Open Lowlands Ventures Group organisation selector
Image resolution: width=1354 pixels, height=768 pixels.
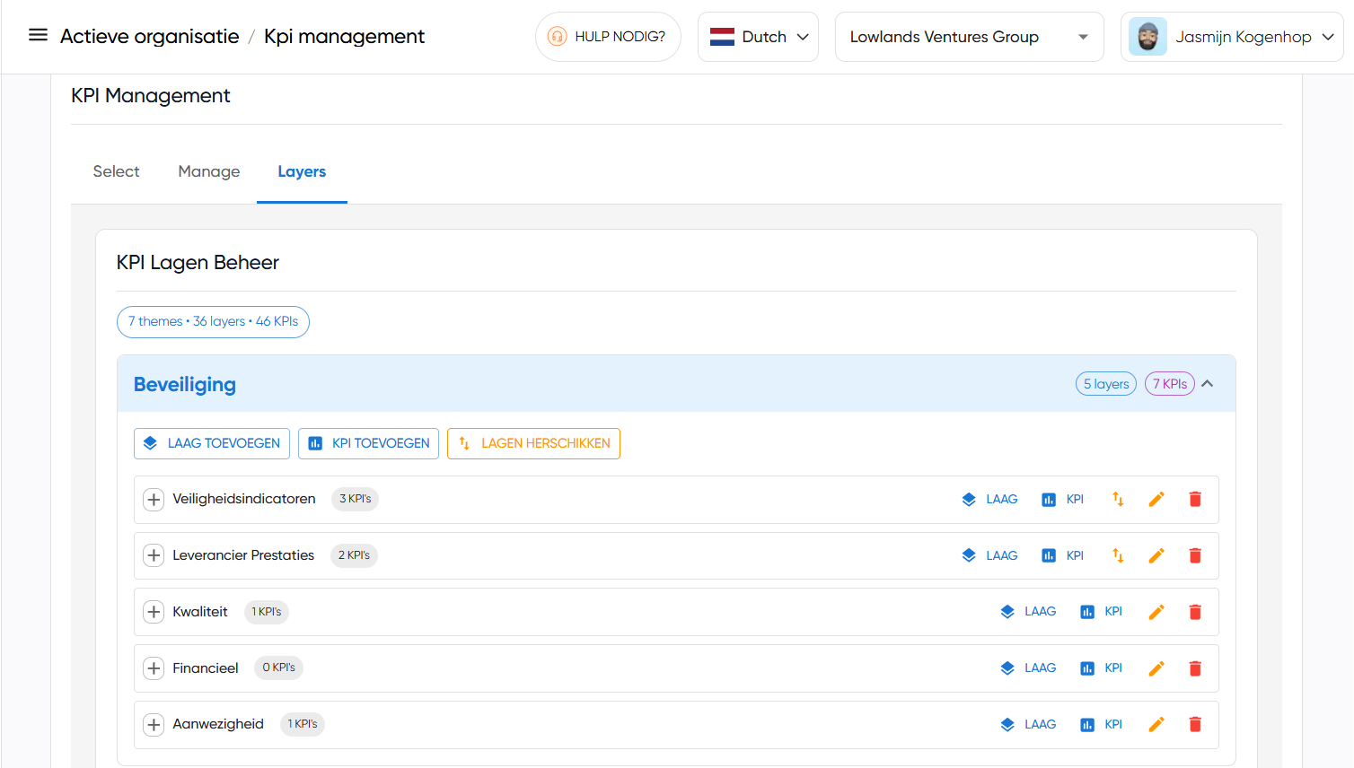click(969, 37)
